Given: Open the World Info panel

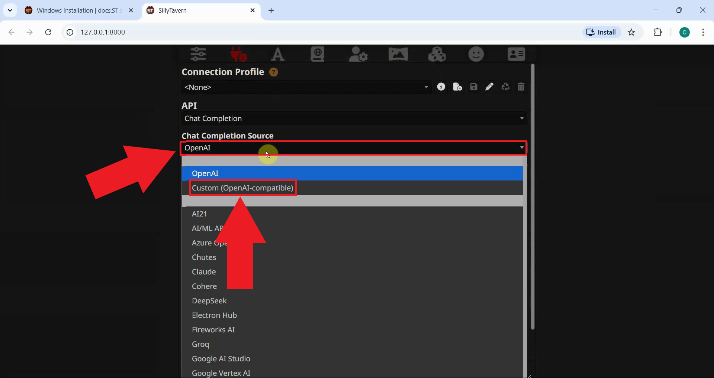Looking at the screenshot, I should tap(317, 54).
